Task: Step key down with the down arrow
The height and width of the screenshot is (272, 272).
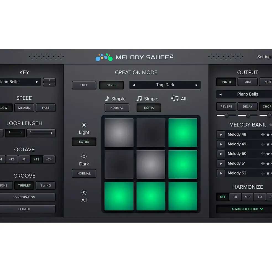Action: pyautogui.click(x=49, y=84)
